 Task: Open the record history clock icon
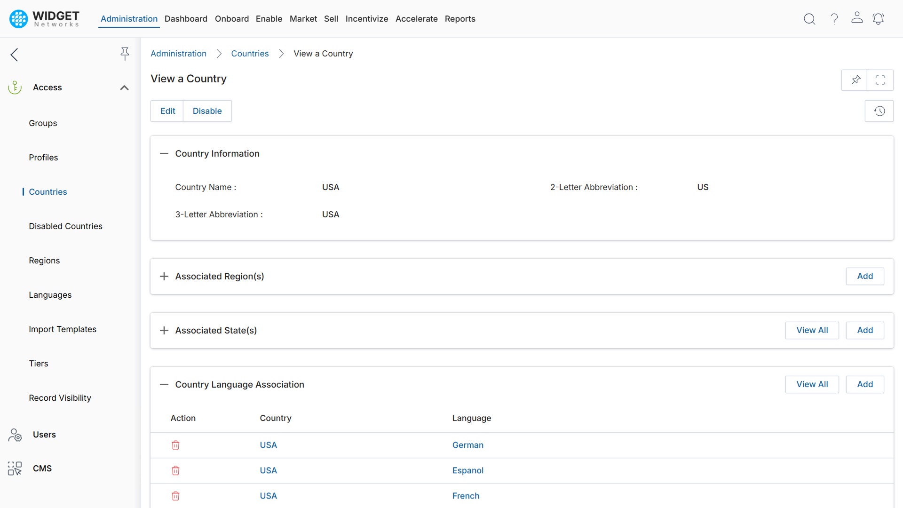point(879,111)
